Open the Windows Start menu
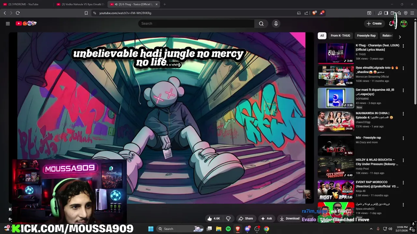Viewport: 417px width, 234px height. tap(151, 229)
